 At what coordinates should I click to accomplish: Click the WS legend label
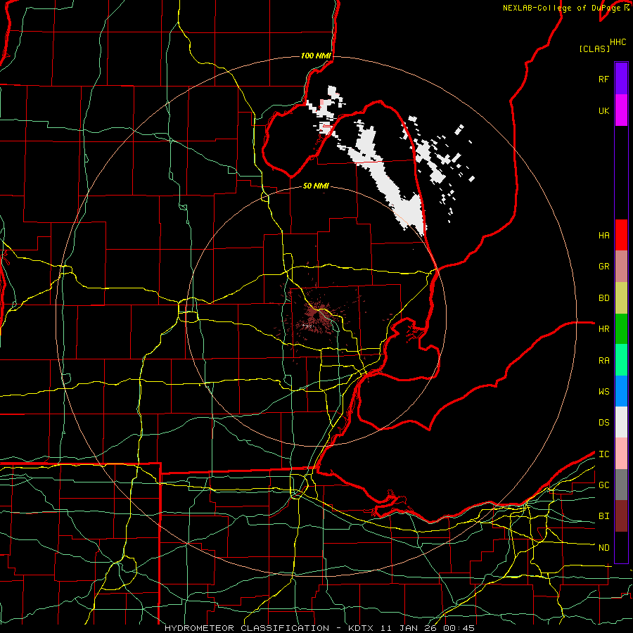(604, 392)
